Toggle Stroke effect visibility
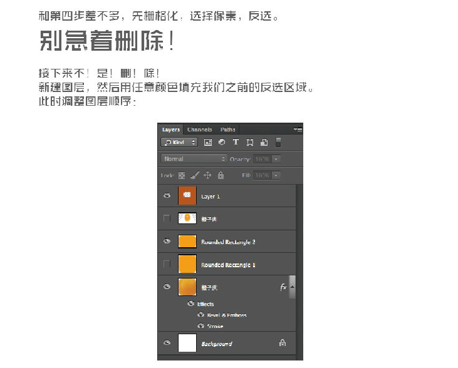 pos(200,325)
